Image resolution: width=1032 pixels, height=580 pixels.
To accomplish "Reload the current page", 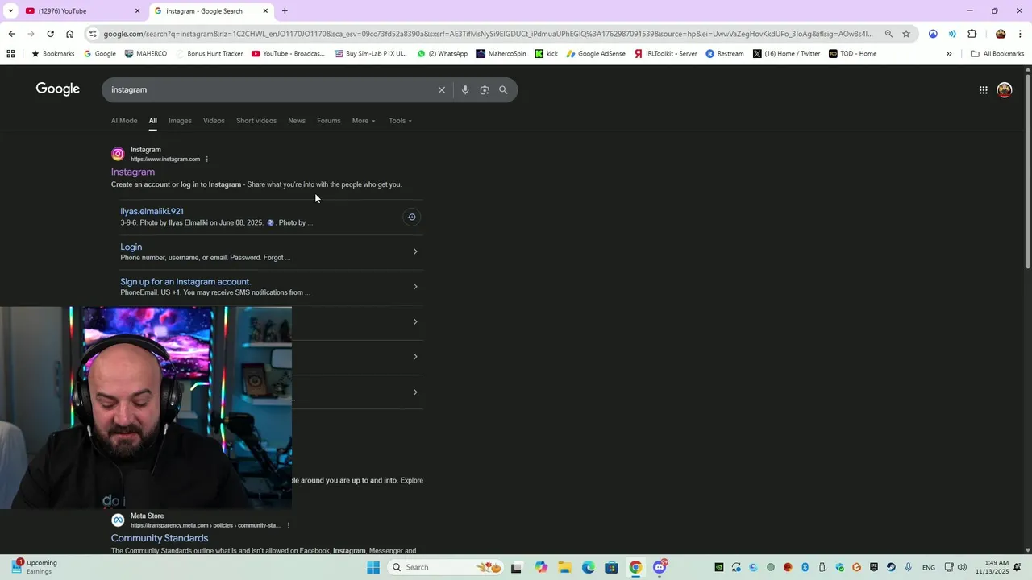I will coord(50,34).
